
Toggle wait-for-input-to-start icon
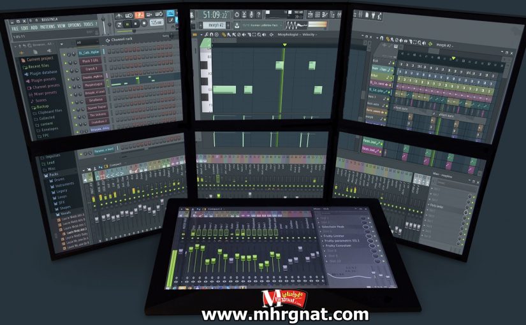tap(129, 15)
